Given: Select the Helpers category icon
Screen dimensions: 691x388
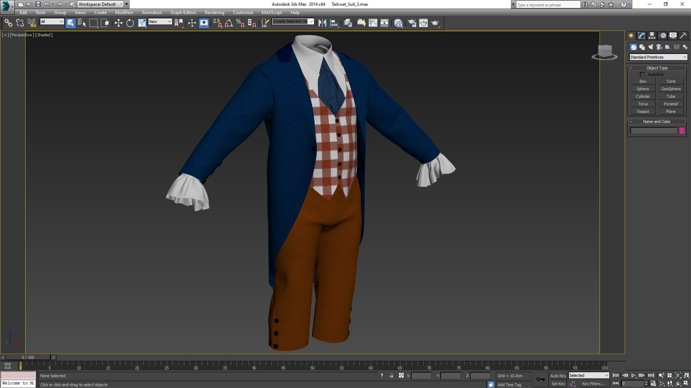Looking at the screenshot, I should pos(668,47).
